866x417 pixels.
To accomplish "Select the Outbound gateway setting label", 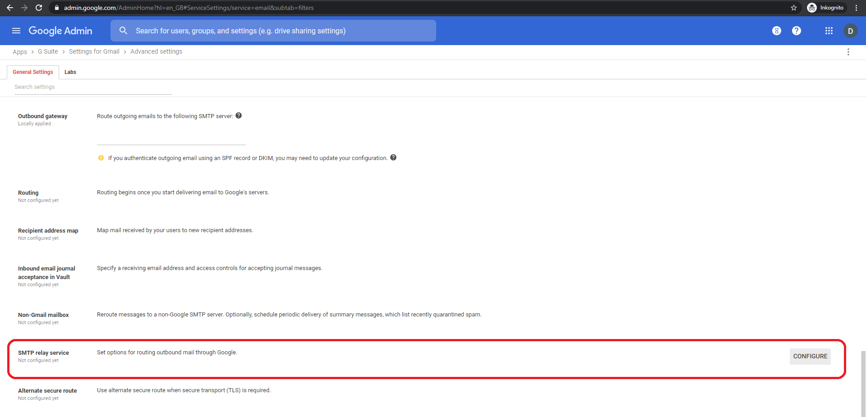I will point(43,116).
